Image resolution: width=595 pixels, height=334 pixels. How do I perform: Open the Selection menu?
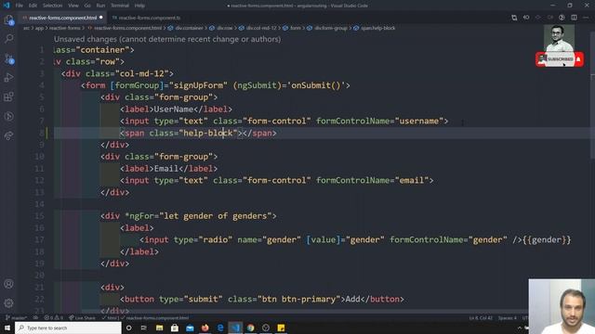point(52,6)
